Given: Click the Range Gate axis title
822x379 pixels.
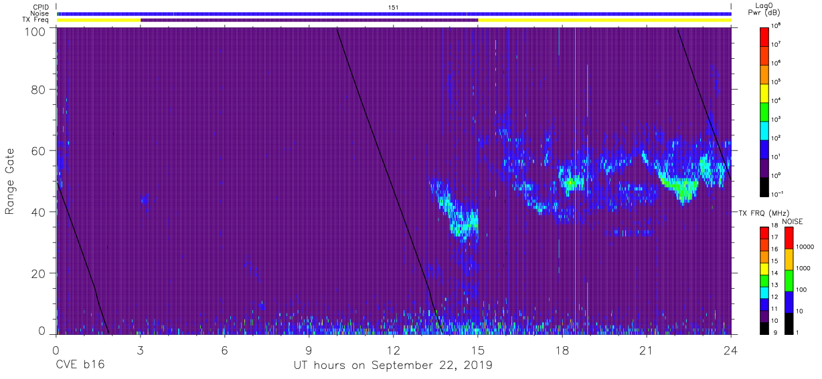Looking at the screenshot, I should click(x=10, y=181).
